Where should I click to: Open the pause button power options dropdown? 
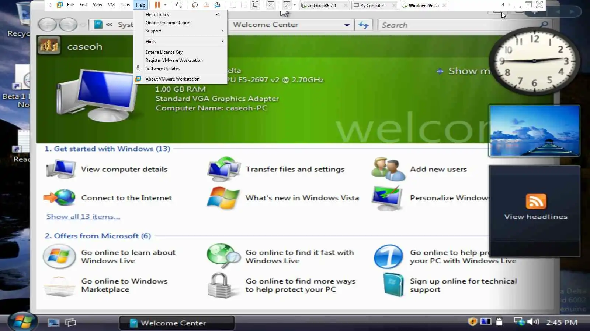click(165, 5)
